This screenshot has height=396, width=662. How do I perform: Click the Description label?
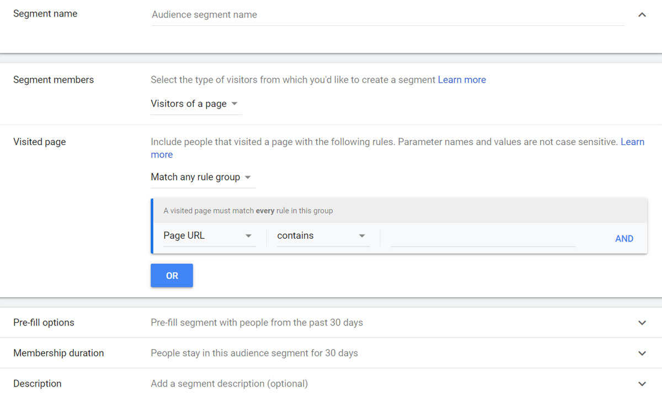[x=38, y=383]
